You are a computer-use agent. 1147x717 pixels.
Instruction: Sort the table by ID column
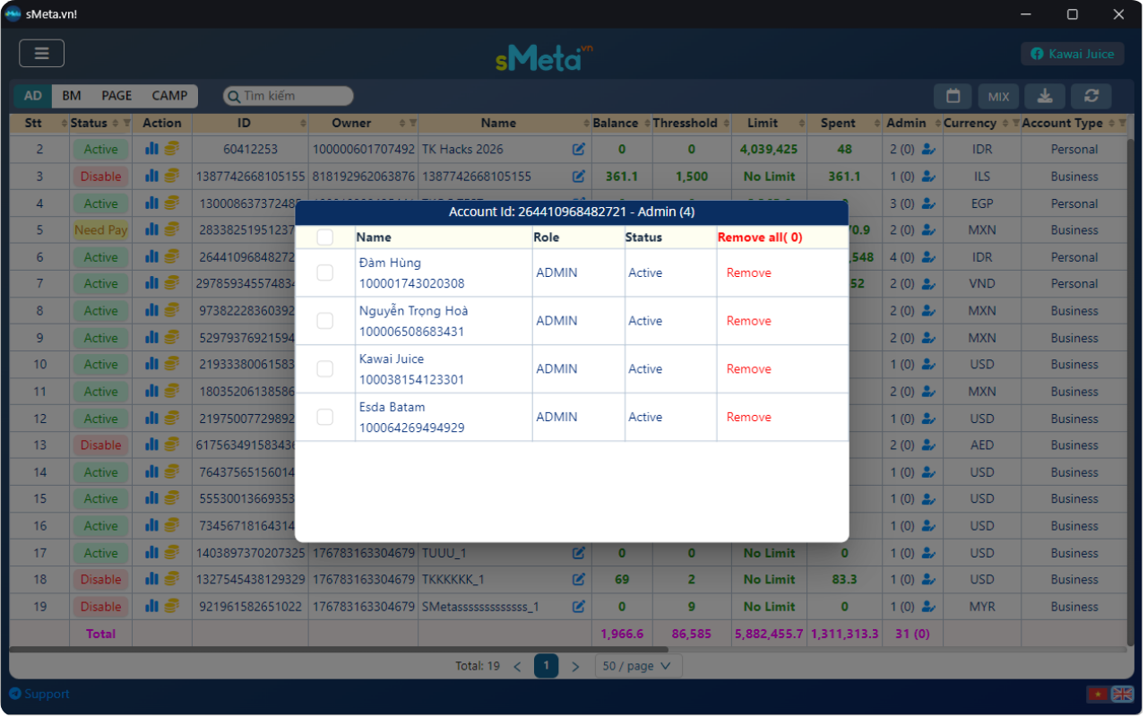[303, 123]
